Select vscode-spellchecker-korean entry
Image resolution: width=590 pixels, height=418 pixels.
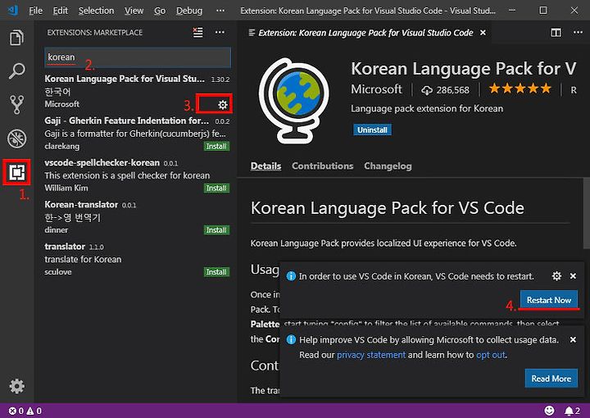click(137, 175)
